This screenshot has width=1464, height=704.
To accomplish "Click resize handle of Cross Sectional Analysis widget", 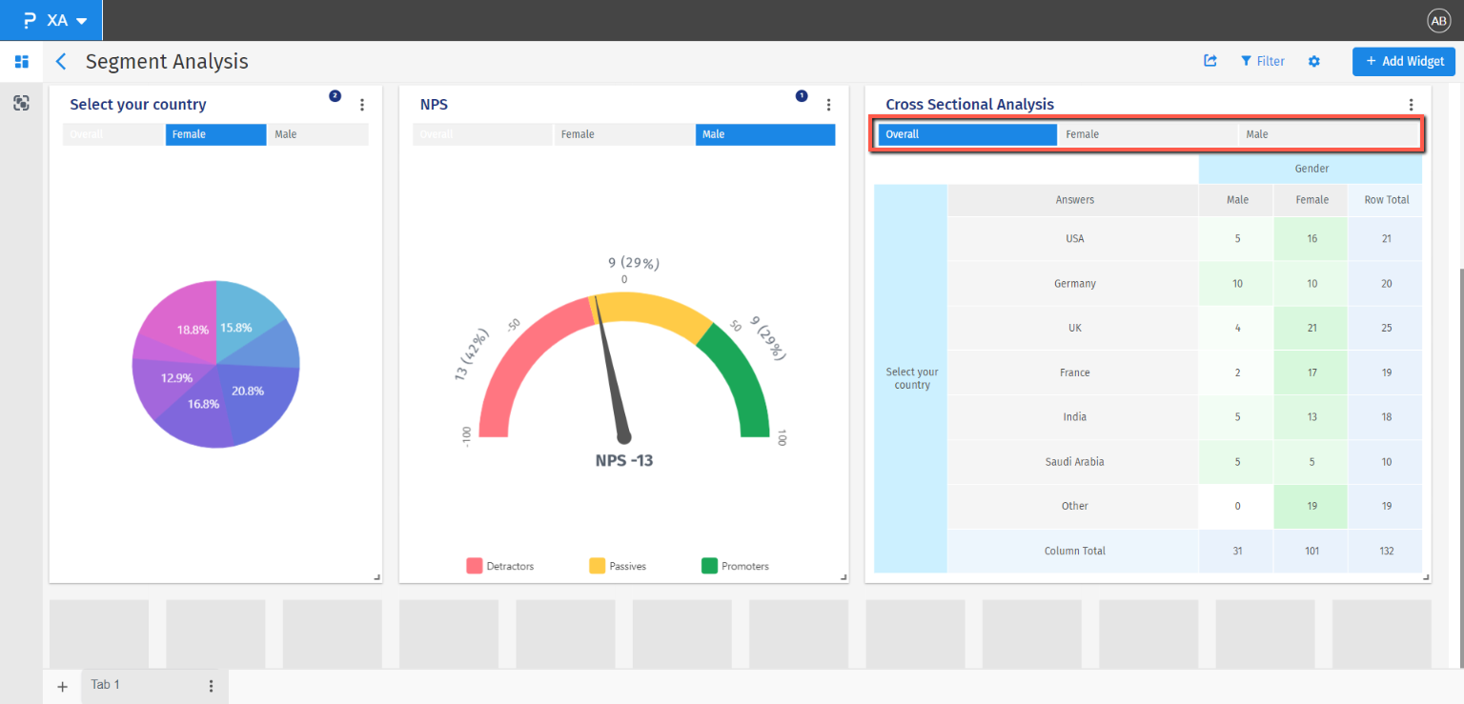I will click(x=1426, y=577).
